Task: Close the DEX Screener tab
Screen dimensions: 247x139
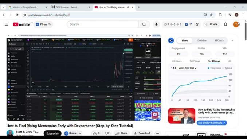Action: tap(89, 7)
